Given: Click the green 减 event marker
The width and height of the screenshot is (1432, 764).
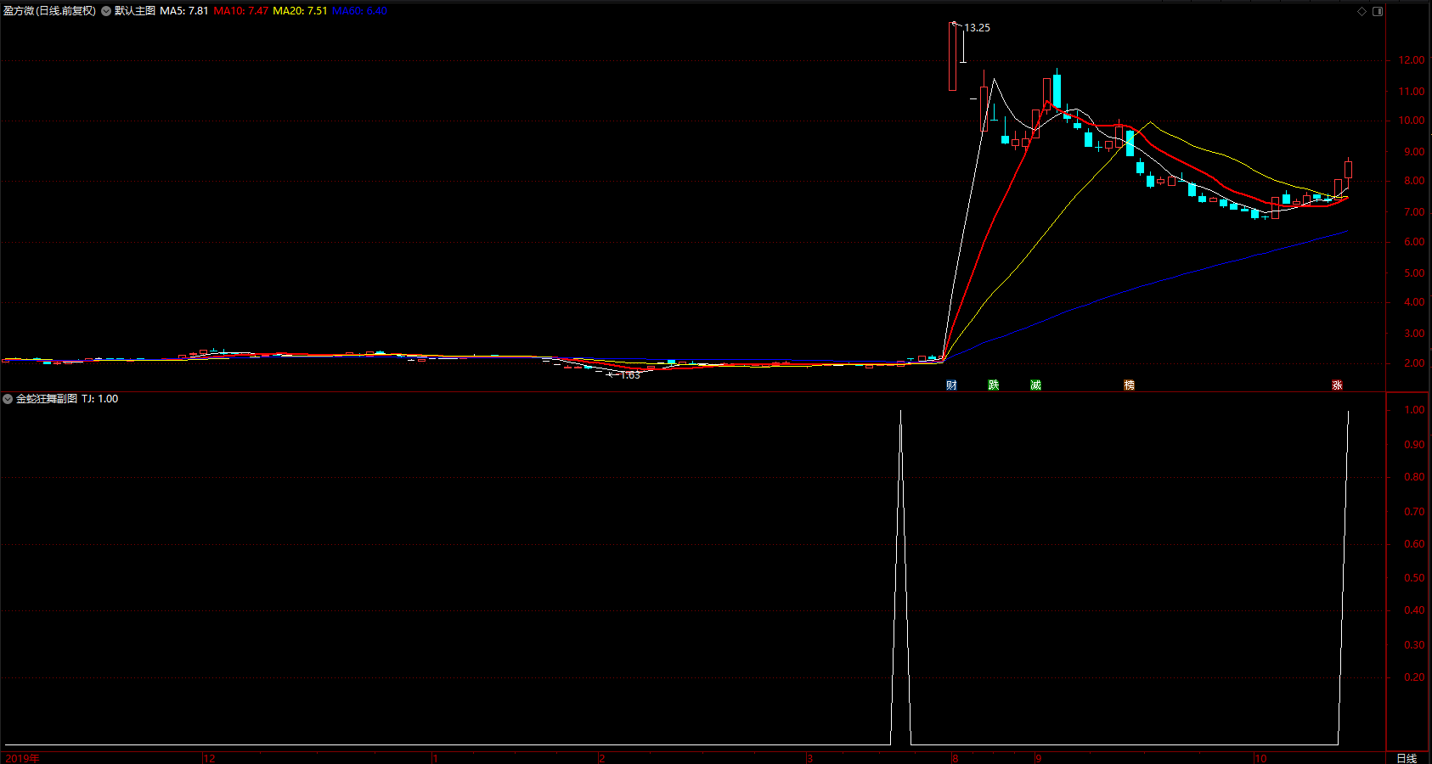Looking at the screenshot, I should click(1035, 385).
